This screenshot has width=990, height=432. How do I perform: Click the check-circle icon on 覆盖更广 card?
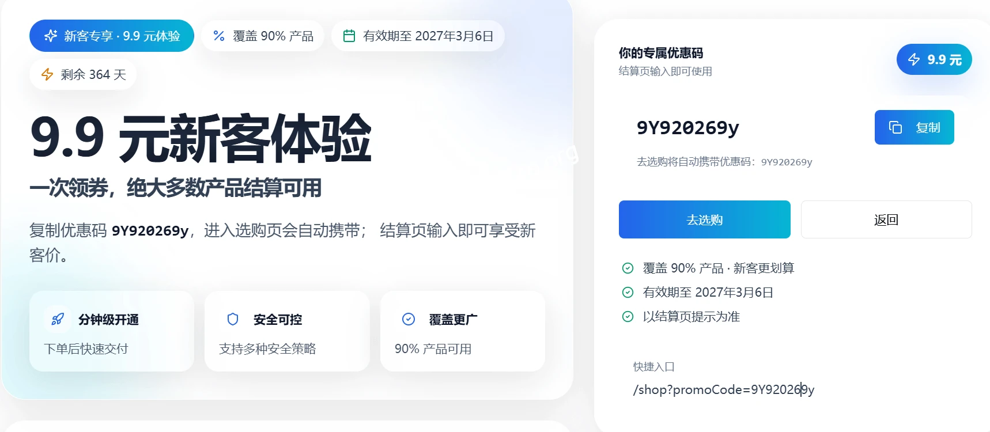[409, 319]
